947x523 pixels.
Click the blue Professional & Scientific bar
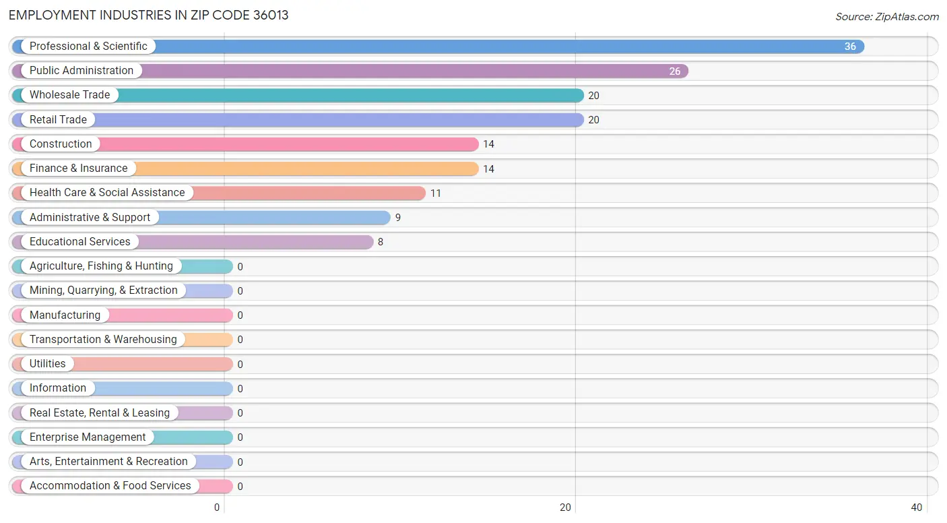pos(438,47)
